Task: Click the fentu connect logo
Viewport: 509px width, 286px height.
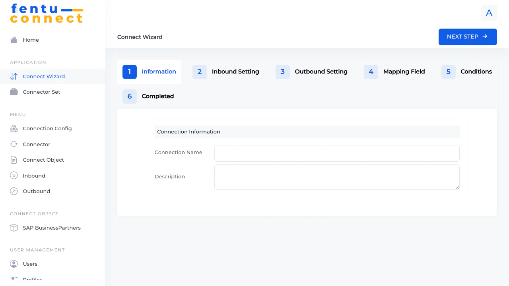Action: click(x=47, y=13)
